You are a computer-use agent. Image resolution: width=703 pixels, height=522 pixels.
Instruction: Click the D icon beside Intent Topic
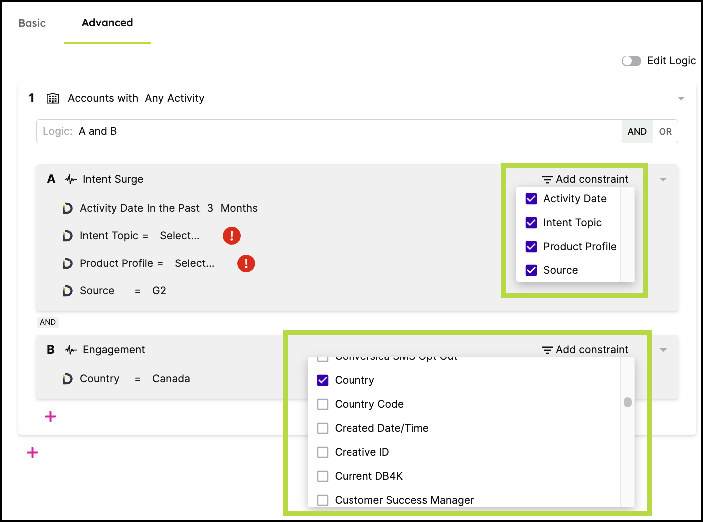pos(67,236)
